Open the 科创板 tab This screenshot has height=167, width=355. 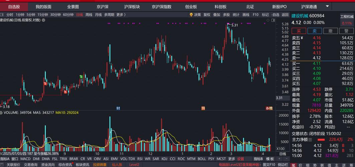[220, 7]
